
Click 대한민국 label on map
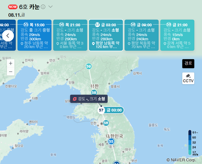[114, 136]
